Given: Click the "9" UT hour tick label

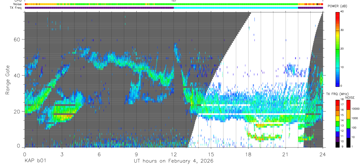Looking at the screenshot, I should click(136, 154).
